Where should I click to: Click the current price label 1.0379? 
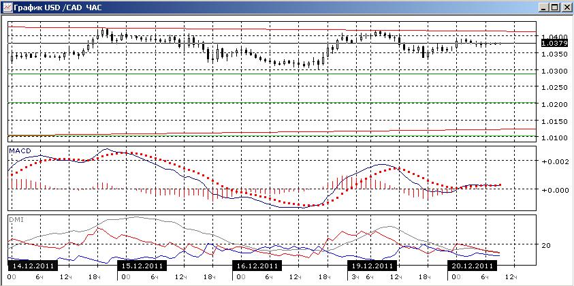554,43
